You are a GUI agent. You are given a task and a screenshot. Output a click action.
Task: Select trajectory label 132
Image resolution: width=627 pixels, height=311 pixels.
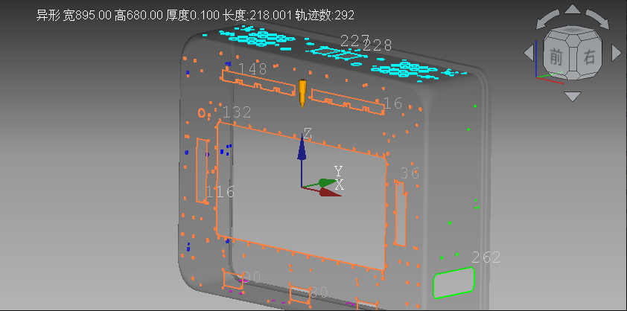[x=237, y=112]
